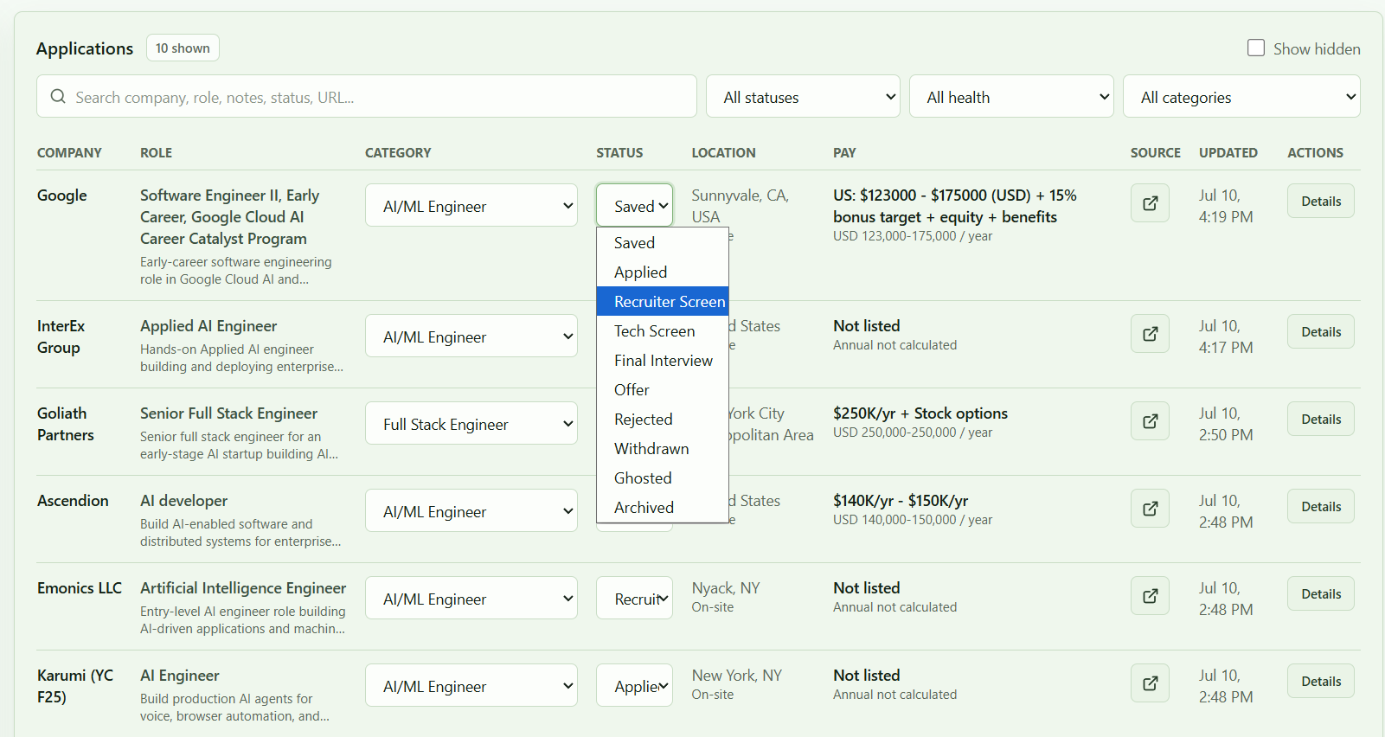
Task: Open InterEx Group source link icon
Action: tap(1150, 334)
